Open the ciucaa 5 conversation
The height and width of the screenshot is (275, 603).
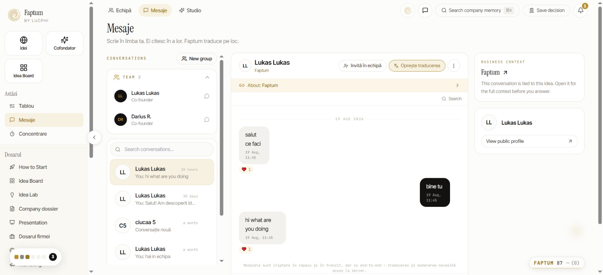point(162,226)
